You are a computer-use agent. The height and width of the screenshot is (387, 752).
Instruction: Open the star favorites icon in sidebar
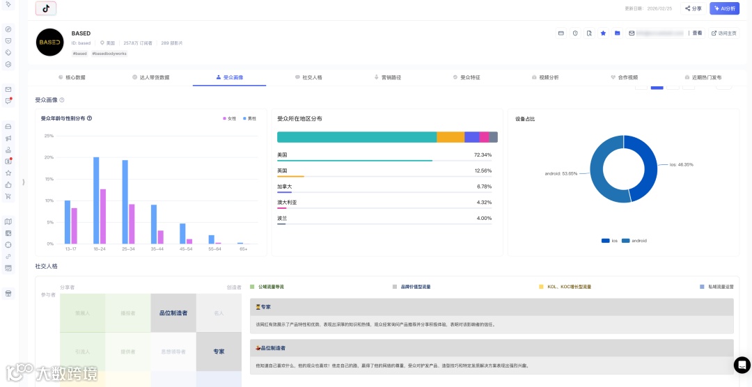[x=8, y=173]
